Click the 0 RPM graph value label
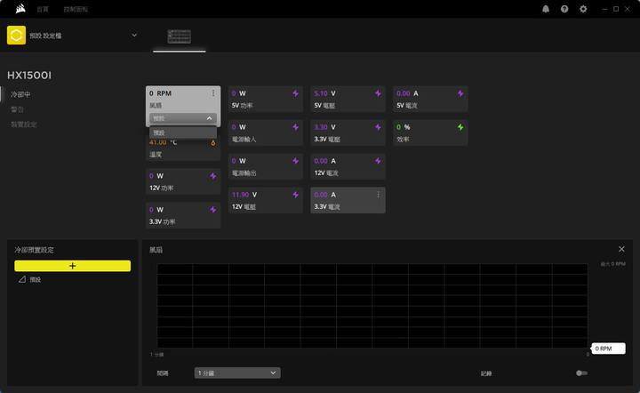This screenshot has height=393, width=640. coord(608,349)
